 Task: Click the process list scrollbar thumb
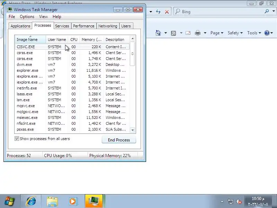tap(133, 54)
